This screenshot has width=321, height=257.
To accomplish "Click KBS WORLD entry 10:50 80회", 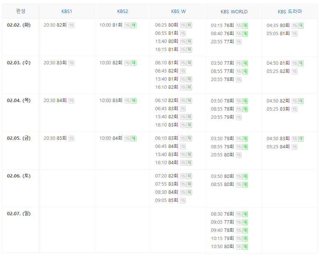I will [x=222, y=246].
